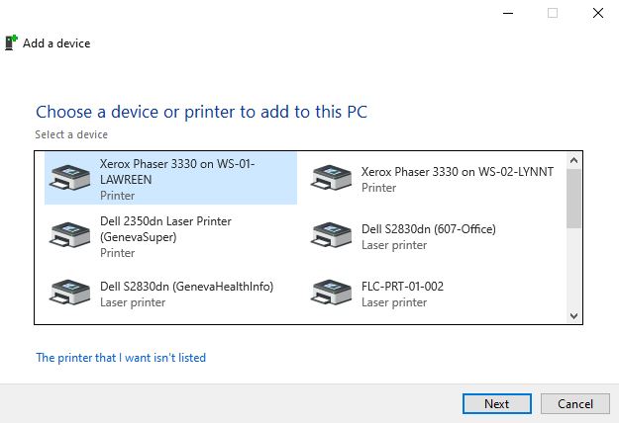The height and width of the screenshot is (423, 619).
Task: Click printer icon for Xerox Phaser WS-02-LYNNT
Action: click(x=331, y=178)
